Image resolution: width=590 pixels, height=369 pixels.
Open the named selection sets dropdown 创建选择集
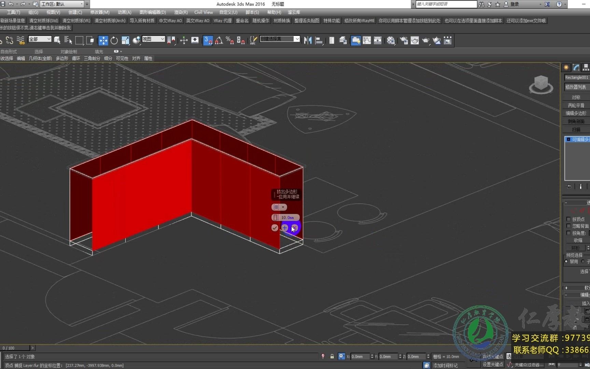pos(280,39)
